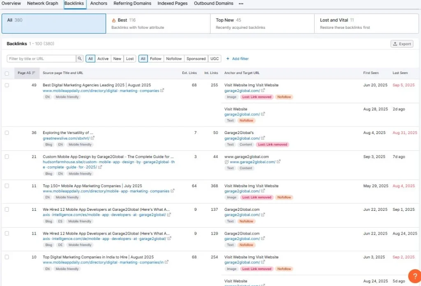Select the Best 116 backlinks card
Viewport: 421px width, 286px height.
[x=158, y=23]
